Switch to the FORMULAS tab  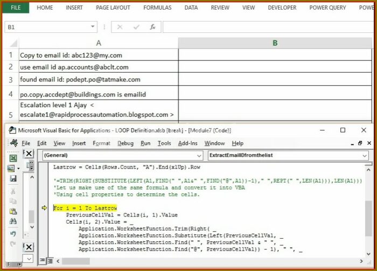point(157,8)
